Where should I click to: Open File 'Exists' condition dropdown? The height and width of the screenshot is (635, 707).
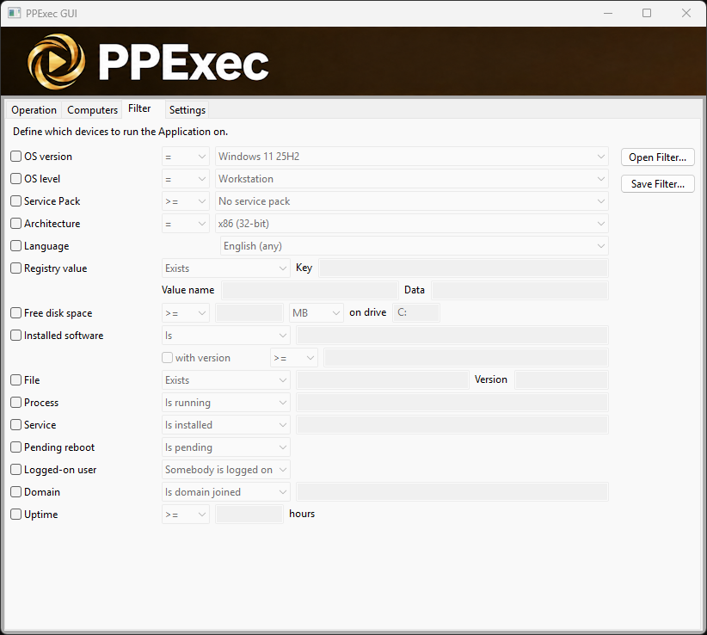[x=226, y=380]
